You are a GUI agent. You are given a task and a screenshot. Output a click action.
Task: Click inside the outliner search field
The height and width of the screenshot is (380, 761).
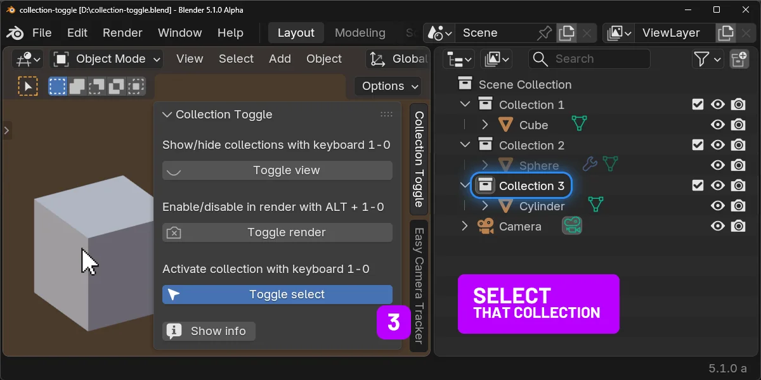(590, 58)
